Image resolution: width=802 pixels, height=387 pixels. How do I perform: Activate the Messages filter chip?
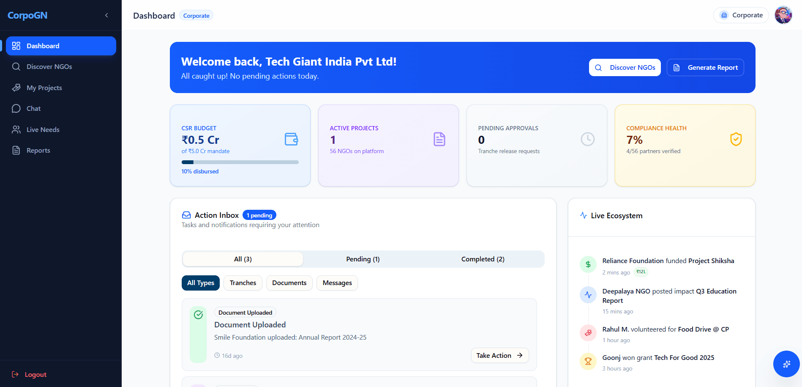337,283
